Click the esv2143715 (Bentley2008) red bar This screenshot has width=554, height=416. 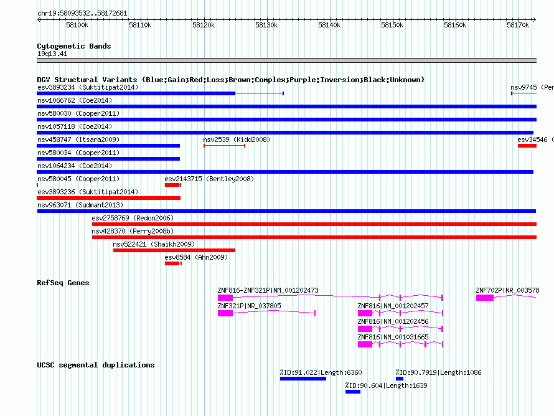click(173, 185)
